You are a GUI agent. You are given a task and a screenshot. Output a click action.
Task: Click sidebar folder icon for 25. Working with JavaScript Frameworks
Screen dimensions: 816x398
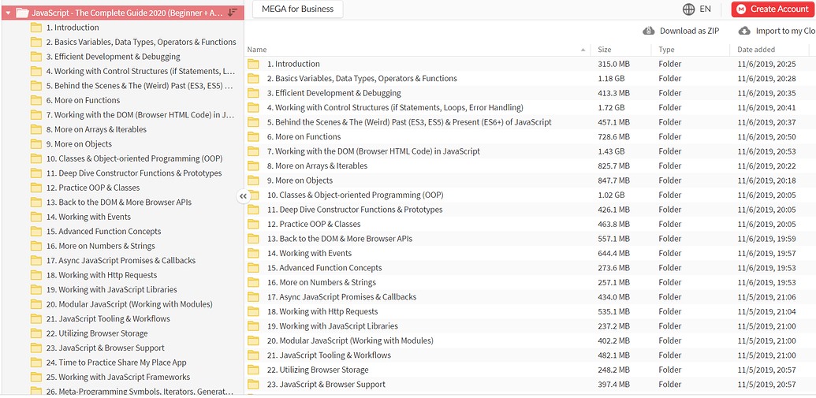pos(36,378)
